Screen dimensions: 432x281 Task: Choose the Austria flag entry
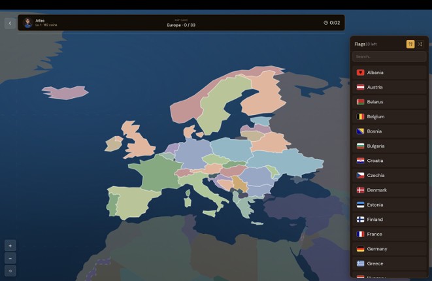click(389, 87)
